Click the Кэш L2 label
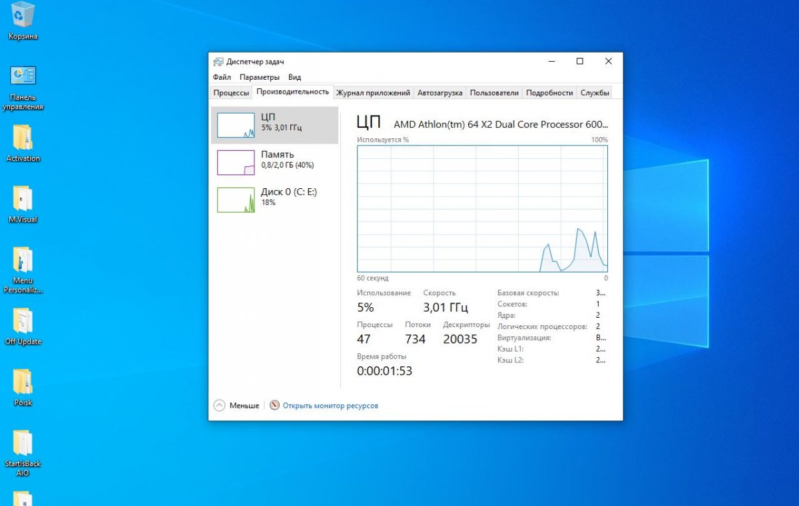This screenshot has height=506, width=799. [511, 360]
